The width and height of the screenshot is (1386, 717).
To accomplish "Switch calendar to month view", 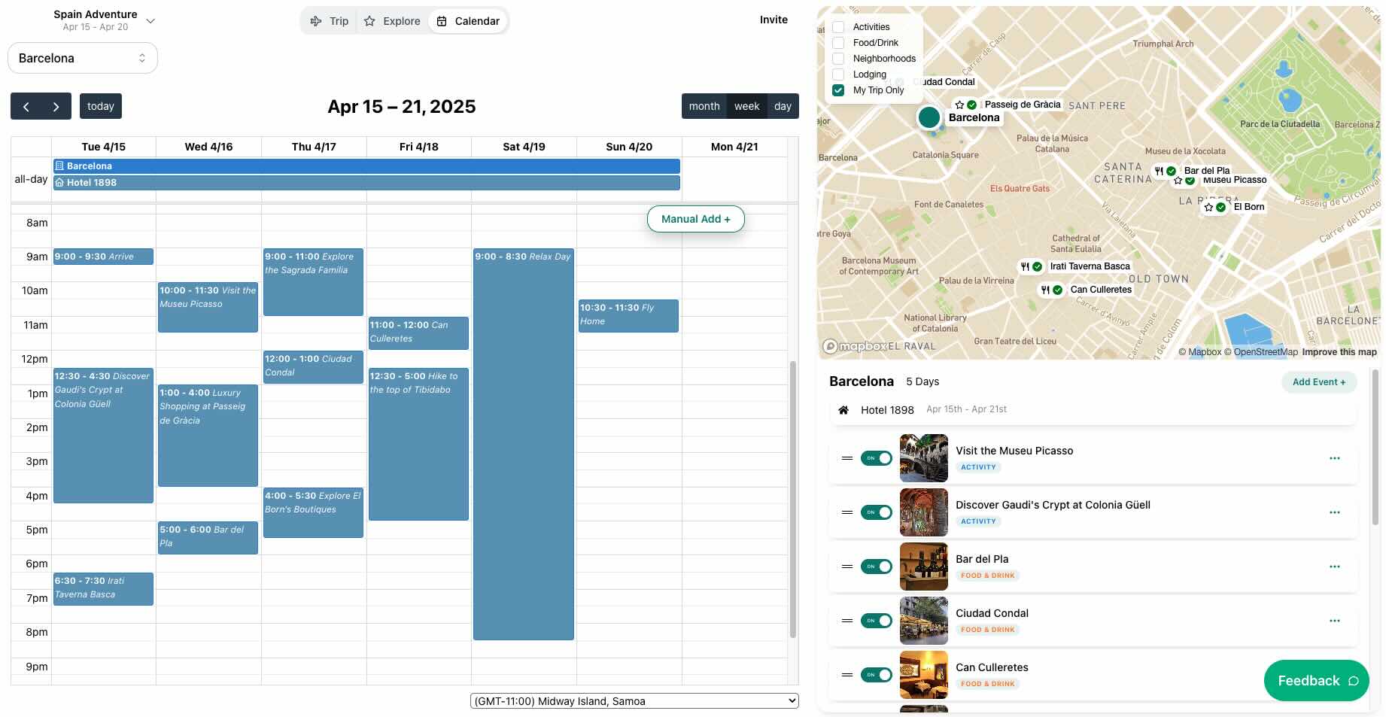I will [704, 107].
